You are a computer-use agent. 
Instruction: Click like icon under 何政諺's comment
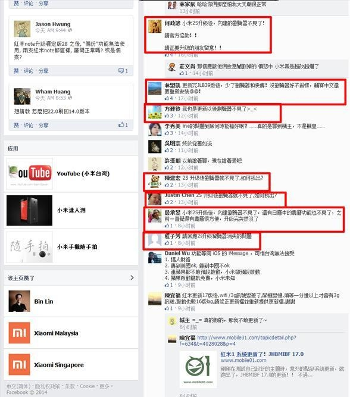pyautogui.click(x=167, y=55)
